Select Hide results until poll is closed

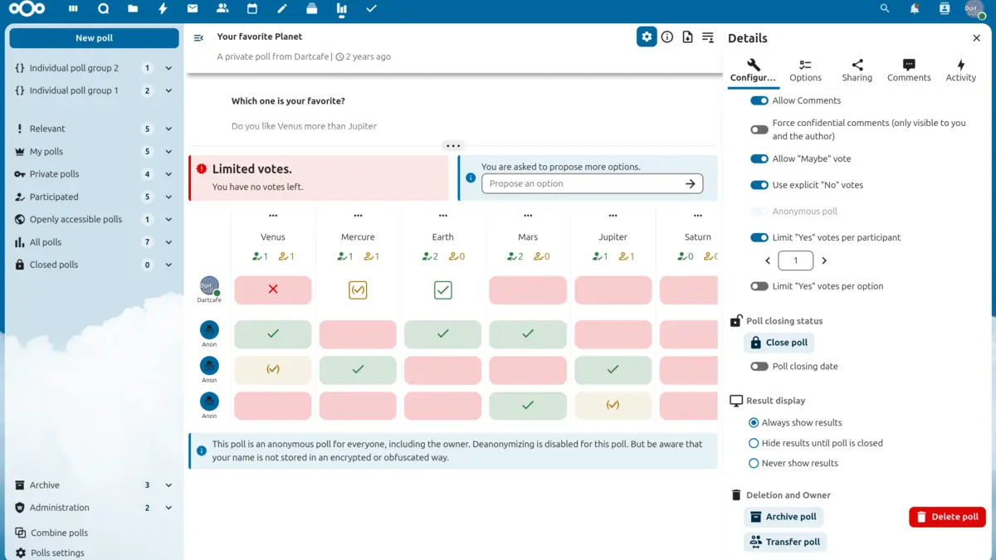pyautogui.click(x=754, y=443)
